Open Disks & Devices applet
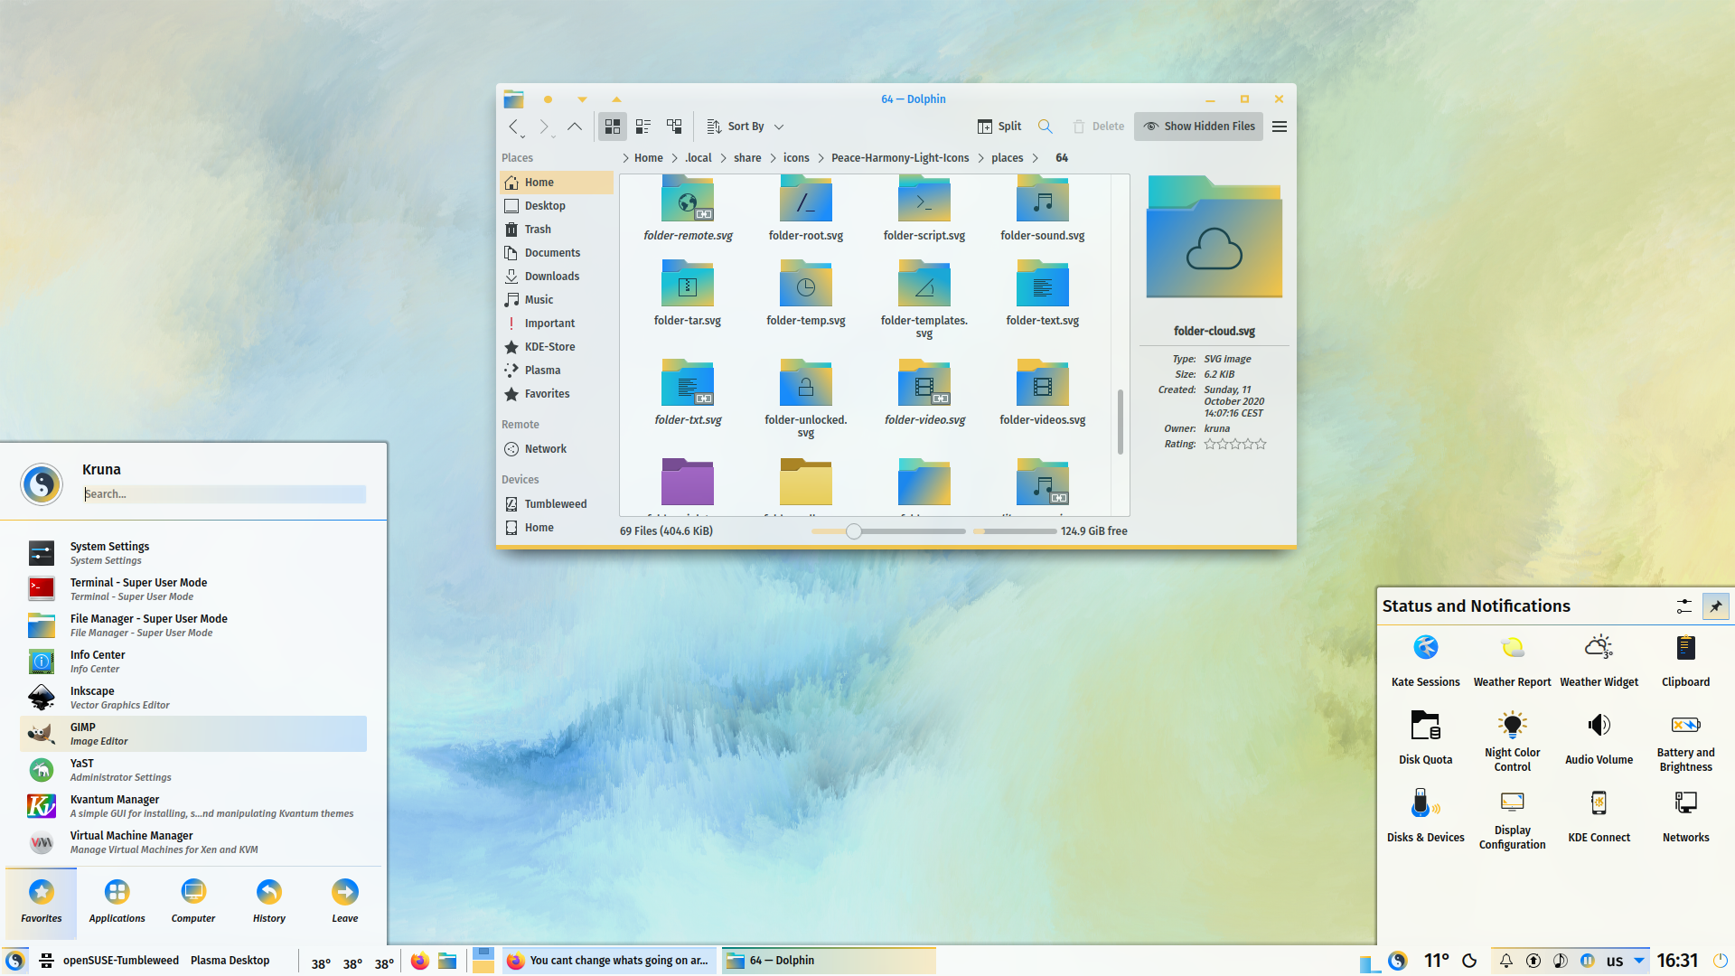 coord(1426,816)
